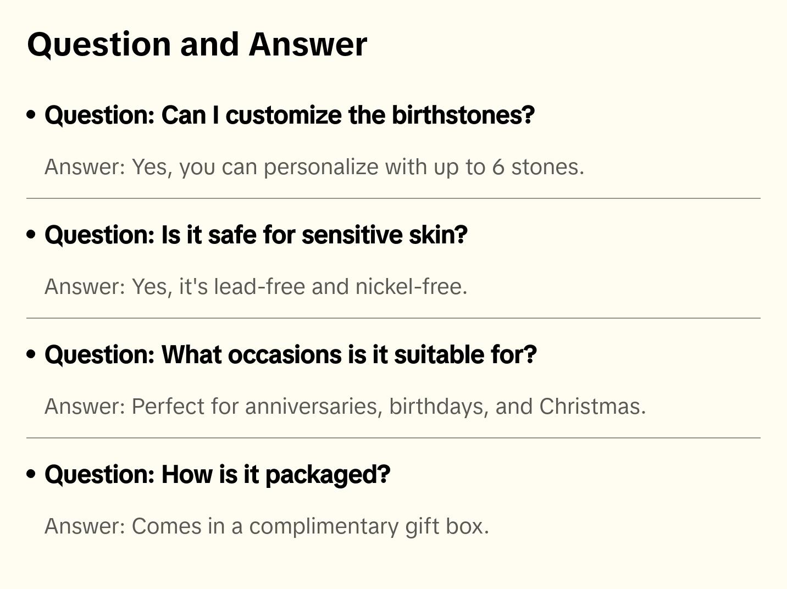Screen dimensions: 787x589
Task: Click the bullet before the packaged question
Action: click(31, 474)
